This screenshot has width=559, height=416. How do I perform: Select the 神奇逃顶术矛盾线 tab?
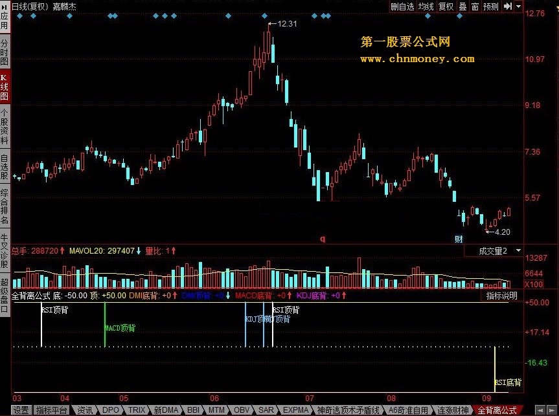point(348,410)
